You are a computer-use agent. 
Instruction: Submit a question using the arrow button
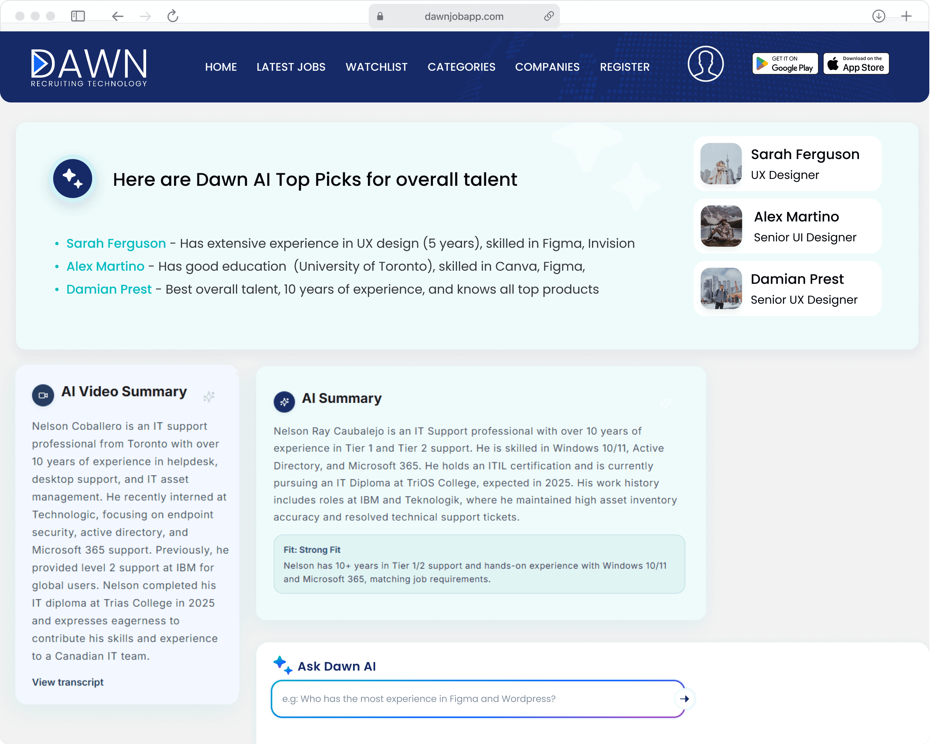684,699
